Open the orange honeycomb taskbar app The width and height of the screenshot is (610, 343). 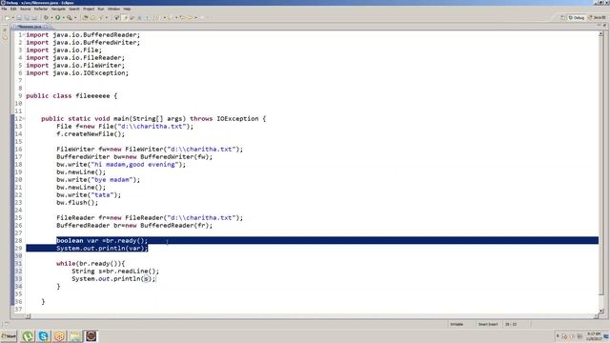(59, 336)
